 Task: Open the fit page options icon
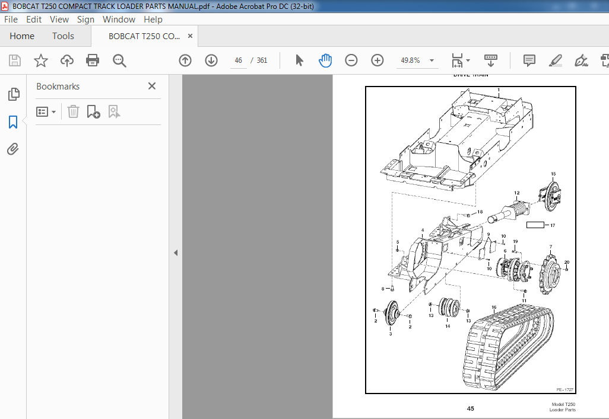pos(461,60)
